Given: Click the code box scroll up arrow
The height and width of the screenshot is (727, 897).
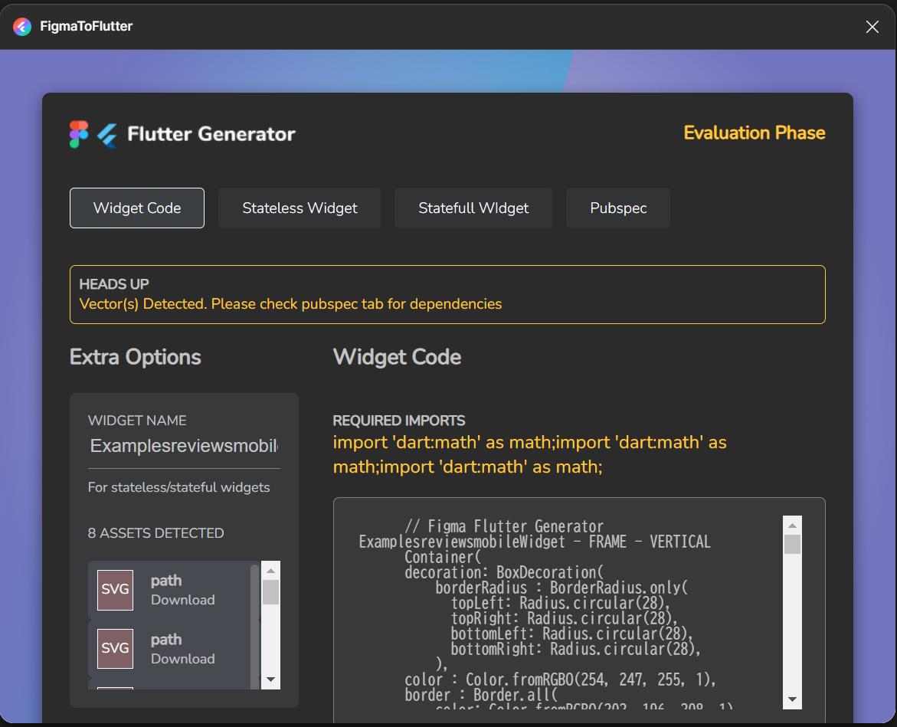Looking at the screenshot, I should point(792,525).
